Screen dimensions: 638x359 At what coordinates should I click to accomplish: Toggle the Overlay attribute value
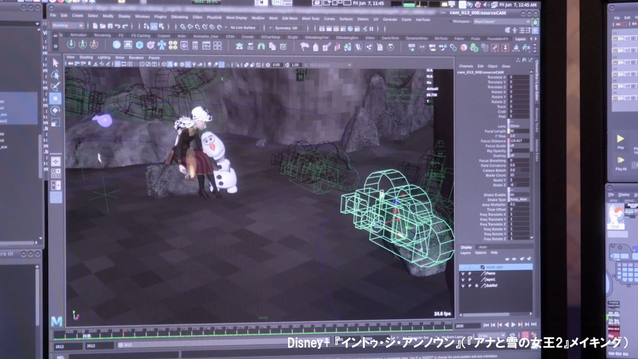[x=519, y=155]
